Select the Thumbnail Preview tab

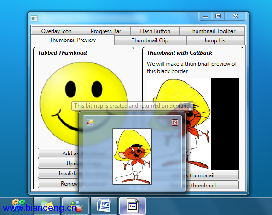pyautogui.click(x=73, y=40)
